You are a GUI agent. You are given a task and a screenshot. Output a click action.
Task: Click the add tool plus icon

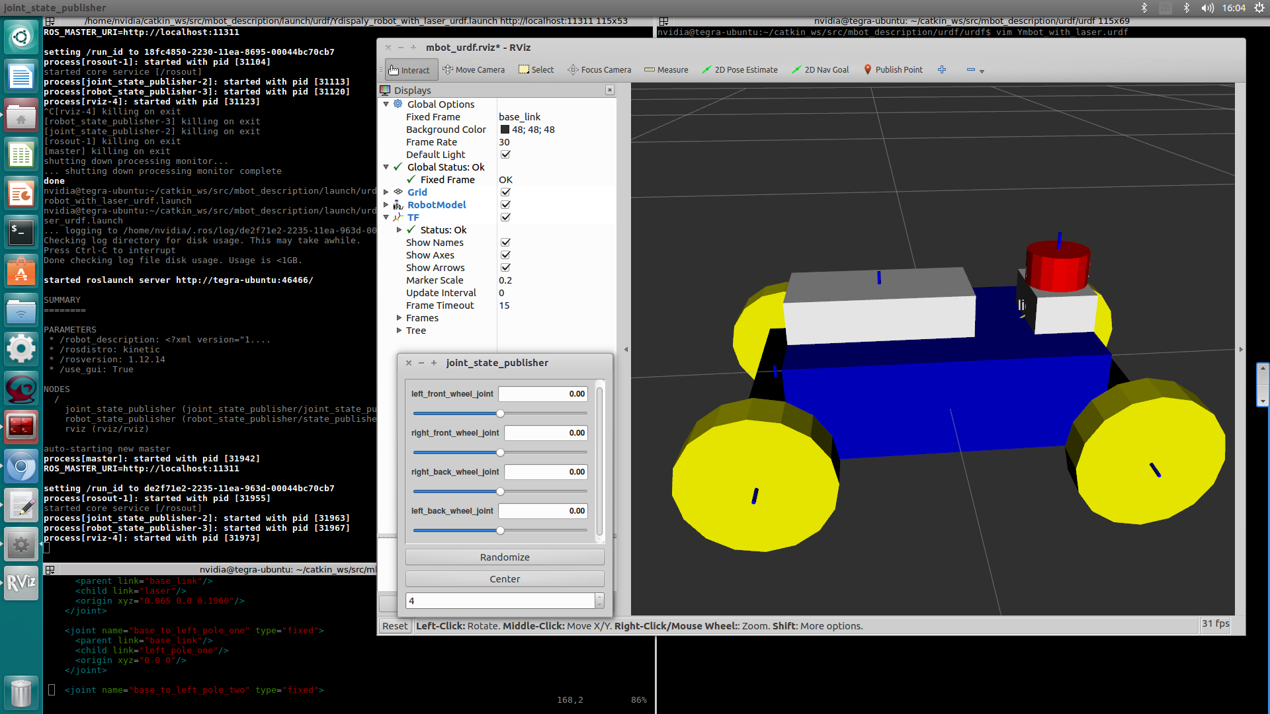942,69
